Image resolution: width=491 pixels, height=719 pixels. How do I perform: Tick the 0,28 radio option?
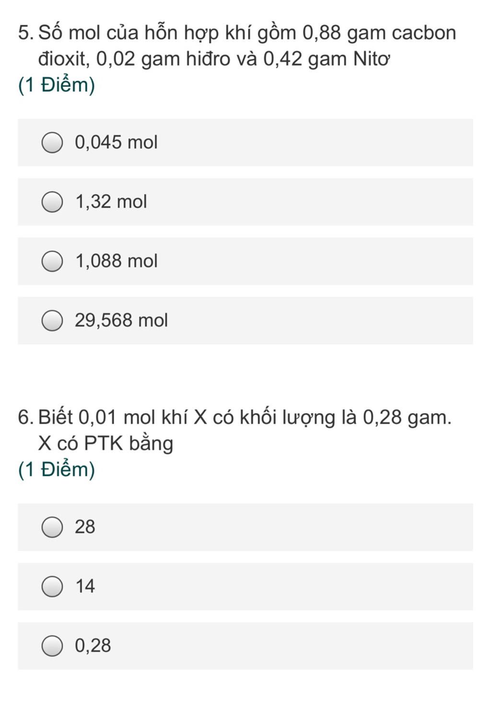52,646
